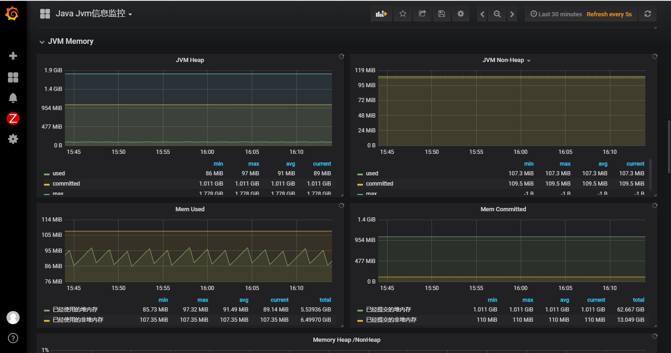Screen dimensions: 671x353
Task: Open the Configuration gear in sidebar
Action: (13, 138)
